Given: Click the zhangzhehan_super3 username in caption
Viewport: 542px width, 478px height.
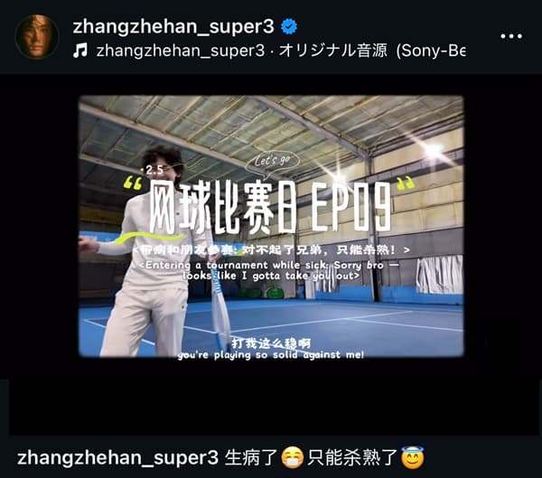Looking at the screenshot, I should tap(117, 457).
